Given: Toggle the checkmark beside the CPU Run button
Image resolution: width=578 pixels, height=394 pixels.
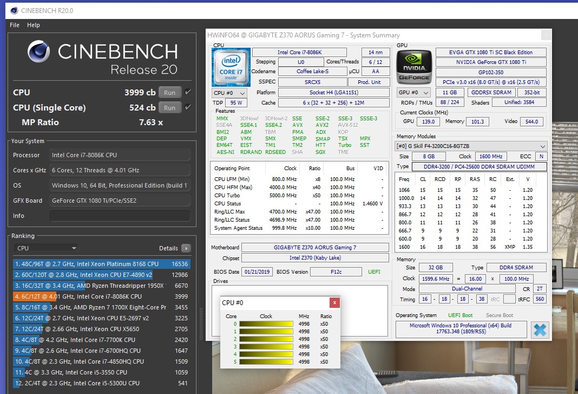Looking at the screenshot, I should pyautogui.click(x=189, y=92).
